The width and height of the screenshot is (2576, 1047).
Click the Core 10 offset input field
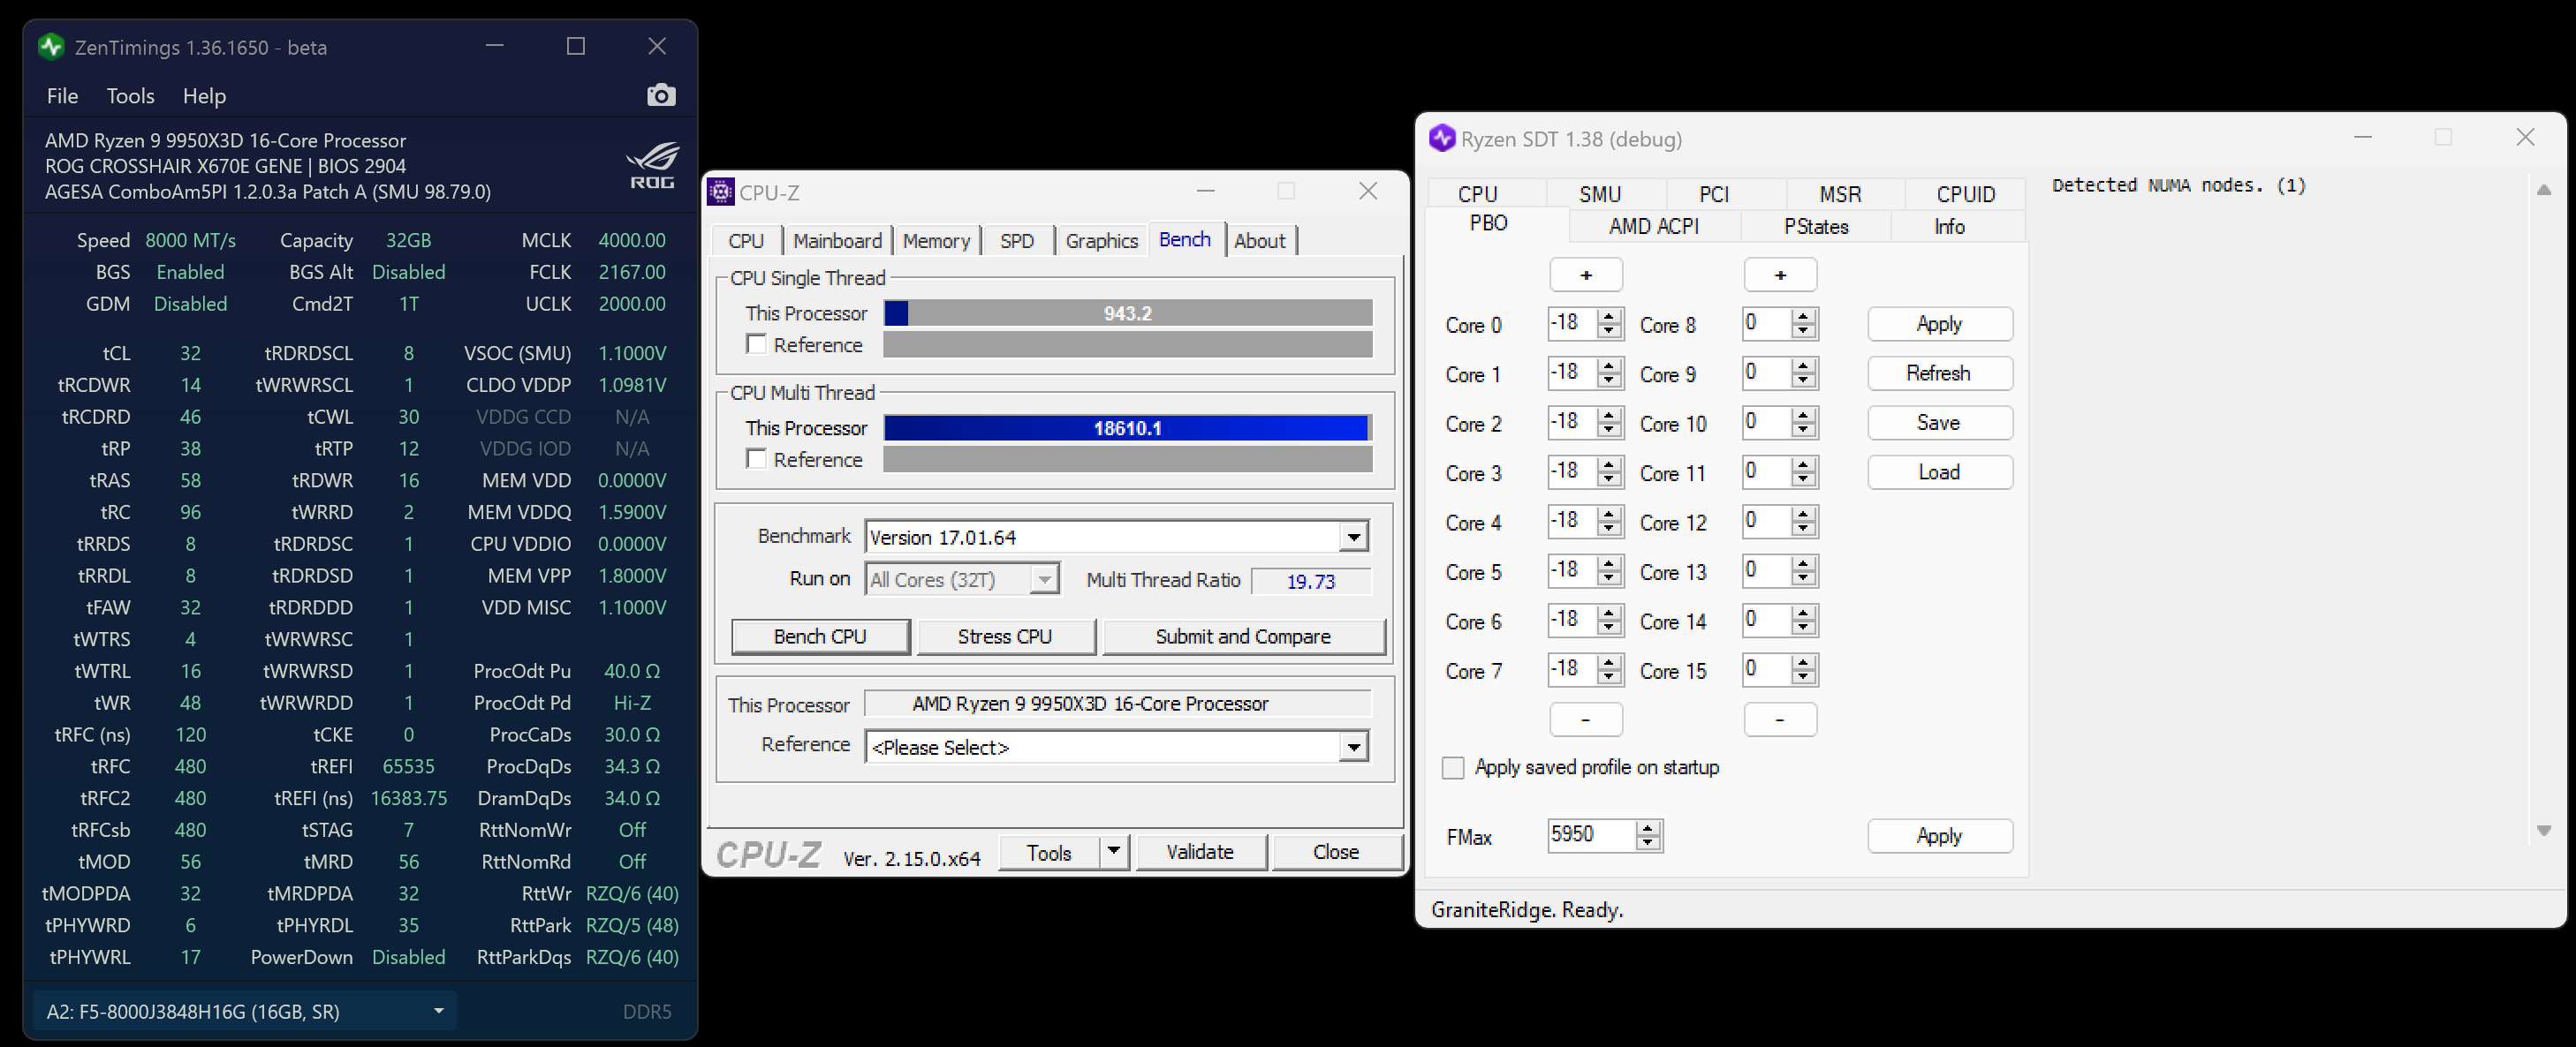click(x=1766, y=423)
